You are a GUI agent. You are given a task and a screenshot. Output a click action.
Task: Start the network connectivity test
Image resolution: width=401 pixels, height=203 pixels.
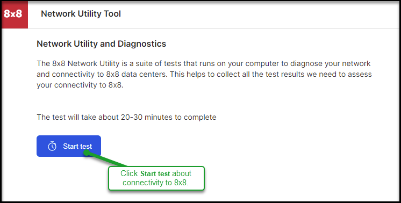tap(69, 146)
